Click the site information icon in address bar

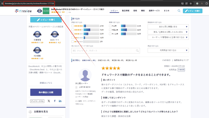coord(2,3)
